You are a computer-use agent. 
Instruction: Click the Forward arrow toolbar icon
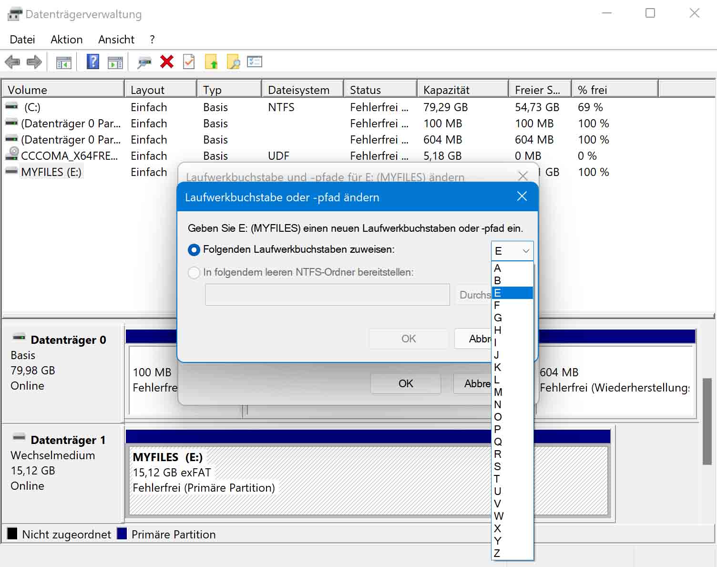coord(34,62)
